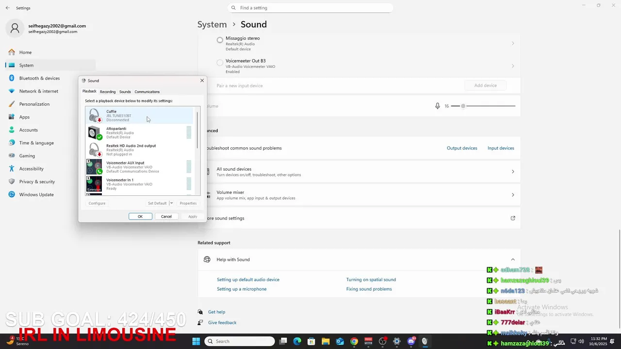Open Setting up a microphone link

(242, 289)
